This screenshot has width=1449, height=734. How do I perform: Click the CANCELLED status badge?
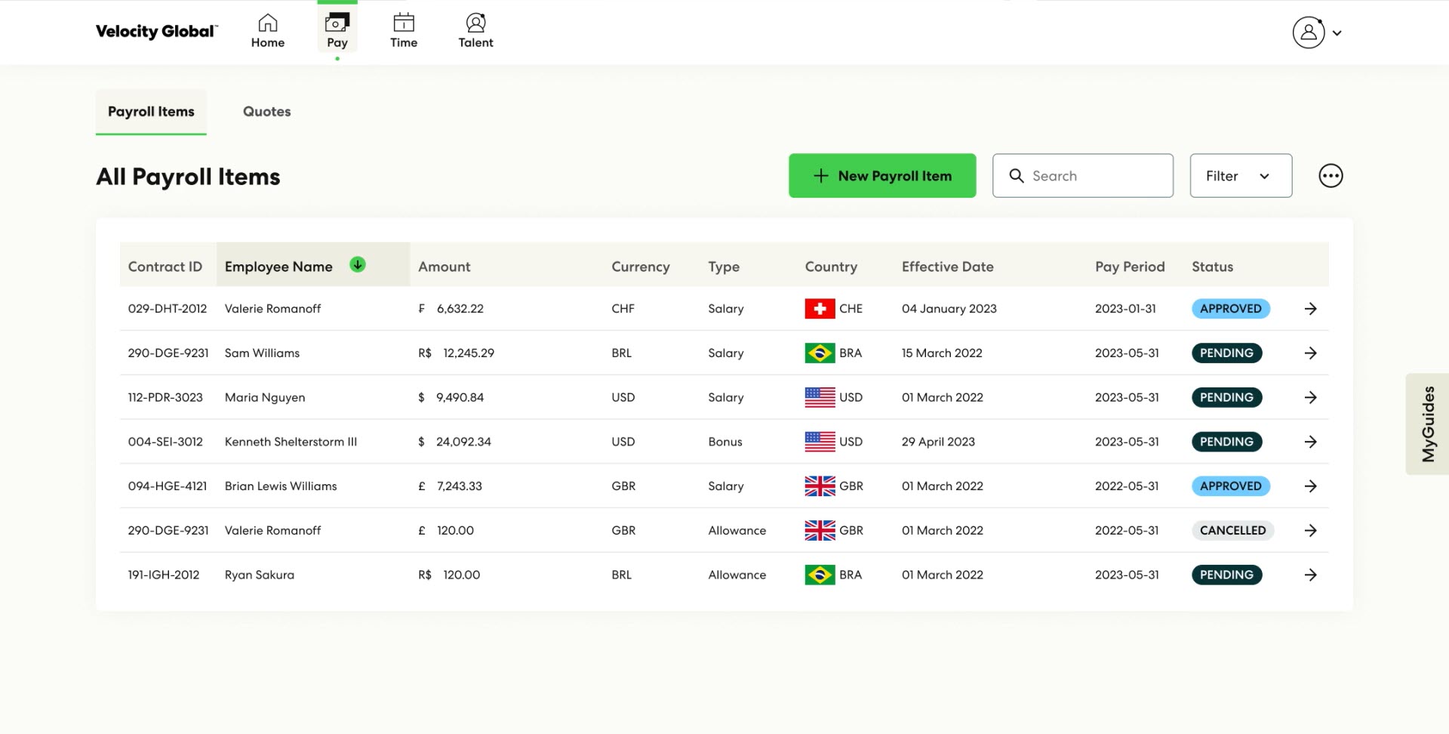(1232, 531)
